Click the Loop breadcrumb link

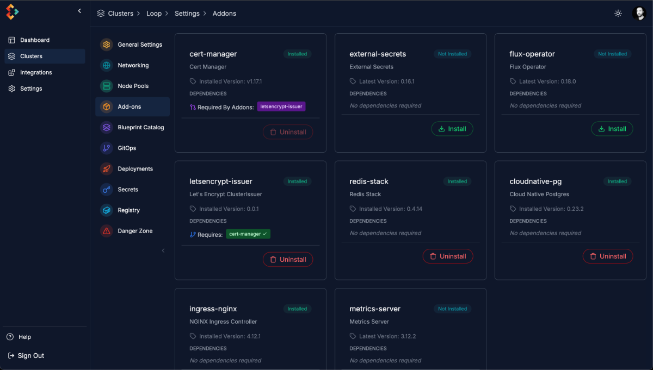point(154,14)
